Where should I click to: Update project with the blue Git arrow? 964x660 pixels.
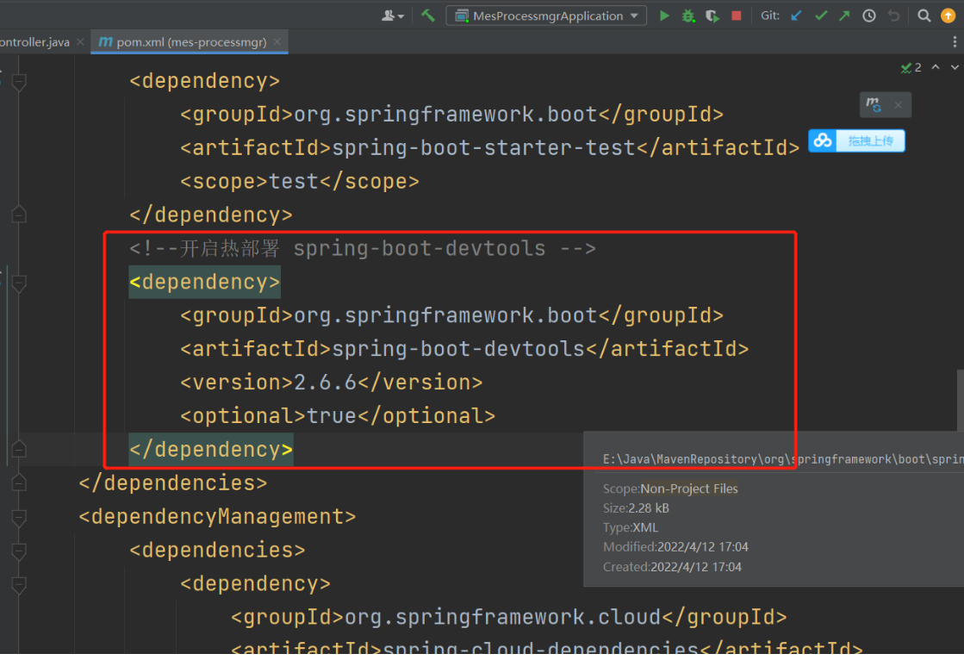796,16
